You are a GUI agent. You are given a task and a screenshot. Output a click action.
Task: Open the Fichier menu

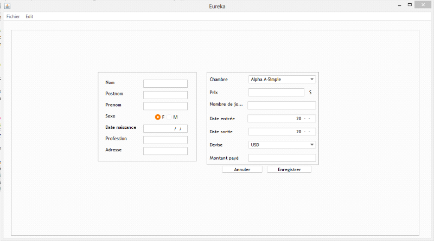click(13, 16)
